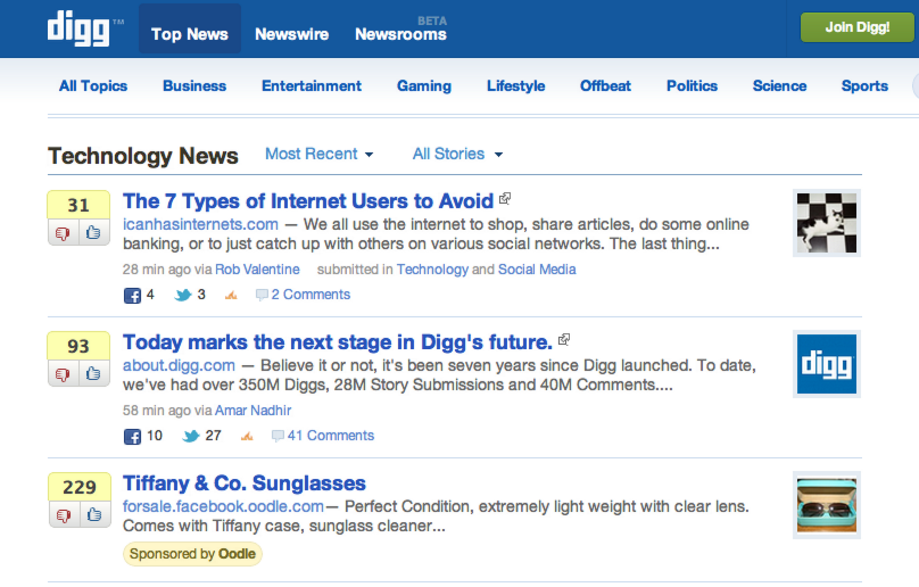Viewport: 919px width, 587px height.
Task: Open Rob Valentine's profile
Action: pyautogui.click(x=257, y=269)
